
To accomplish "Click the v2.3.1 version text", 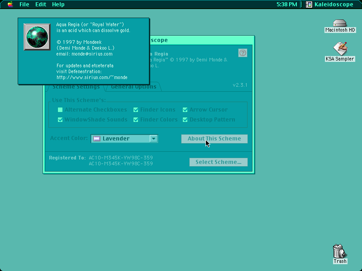I will 240,85.
